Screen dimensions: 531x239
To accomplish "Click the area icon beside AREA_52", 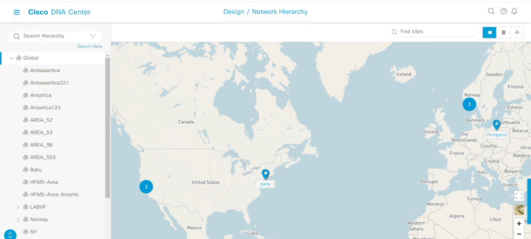I will pos(25,120).
